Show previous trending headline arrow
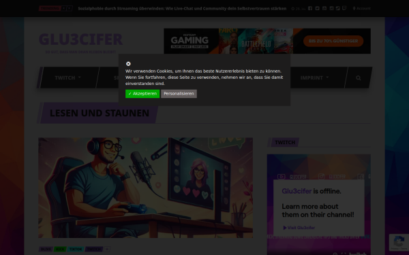The width and height of the screenshot is (409, 255). point(63,8)
